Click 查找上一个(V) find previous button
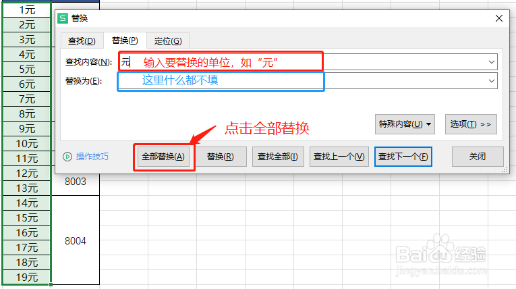Screen dimensions: 516x289 coord(339,157)
